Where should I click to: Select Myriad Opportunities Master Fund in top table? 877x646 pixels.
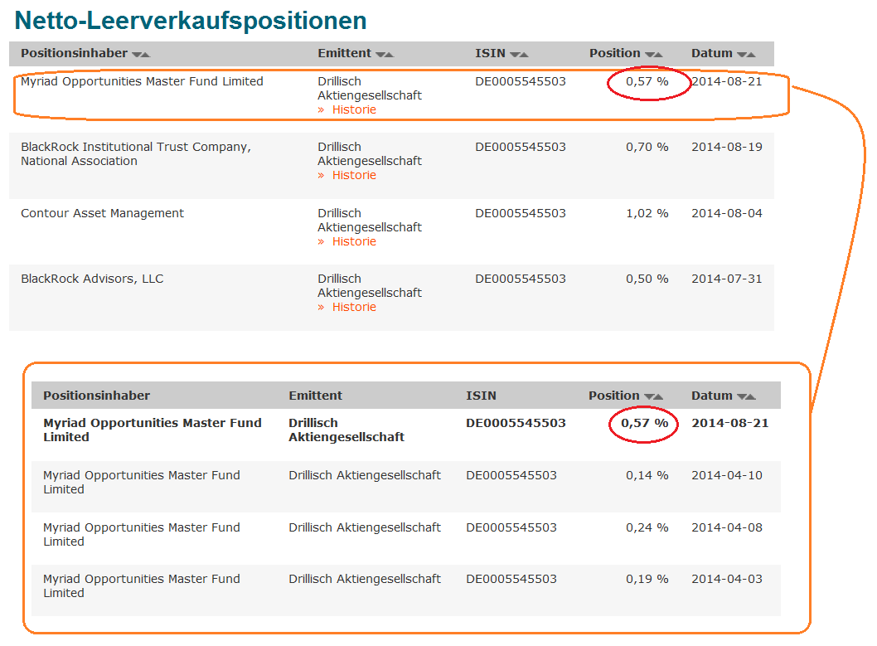pos(142,81)
